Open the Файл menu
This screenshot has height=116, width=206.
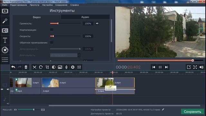(5, 5)
